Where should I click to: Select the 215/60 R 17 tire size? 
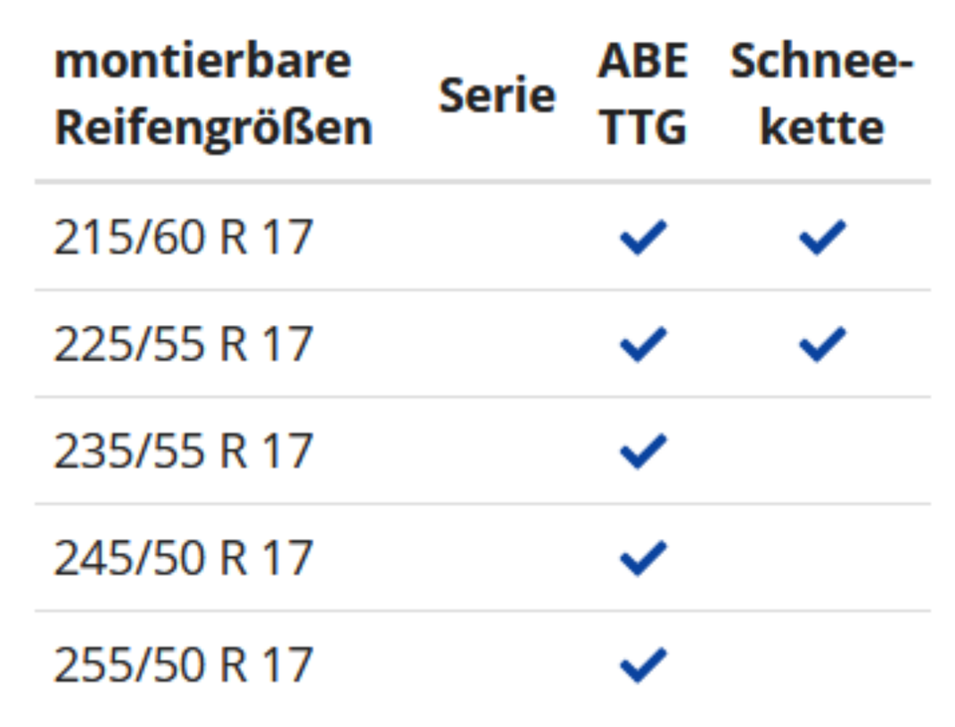pos(183,239)
